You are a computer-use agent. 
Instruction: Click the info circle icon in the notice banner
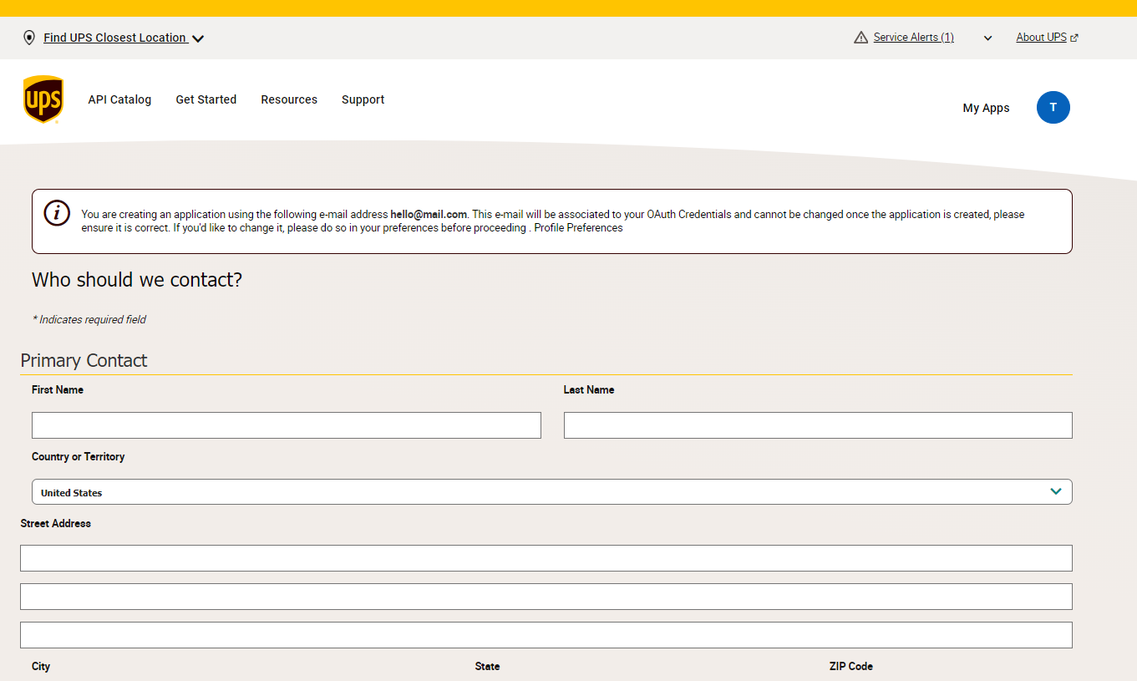[x=56, y=213]
